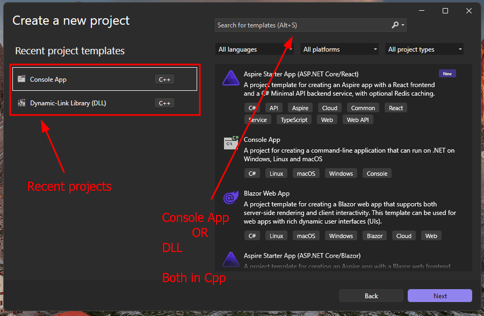Click the Dynamic-Link Library icon
The height and width of the screenshot is (316, 484).
[21, 103]
